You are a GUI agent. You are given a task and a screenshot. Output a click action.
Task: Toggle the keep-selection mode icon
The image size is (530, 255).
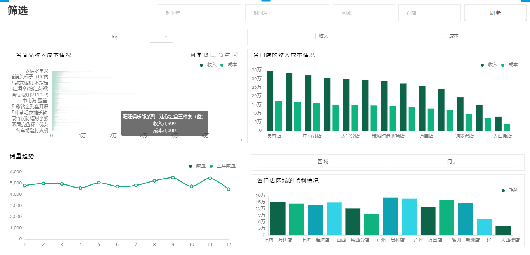click(227, 55)
